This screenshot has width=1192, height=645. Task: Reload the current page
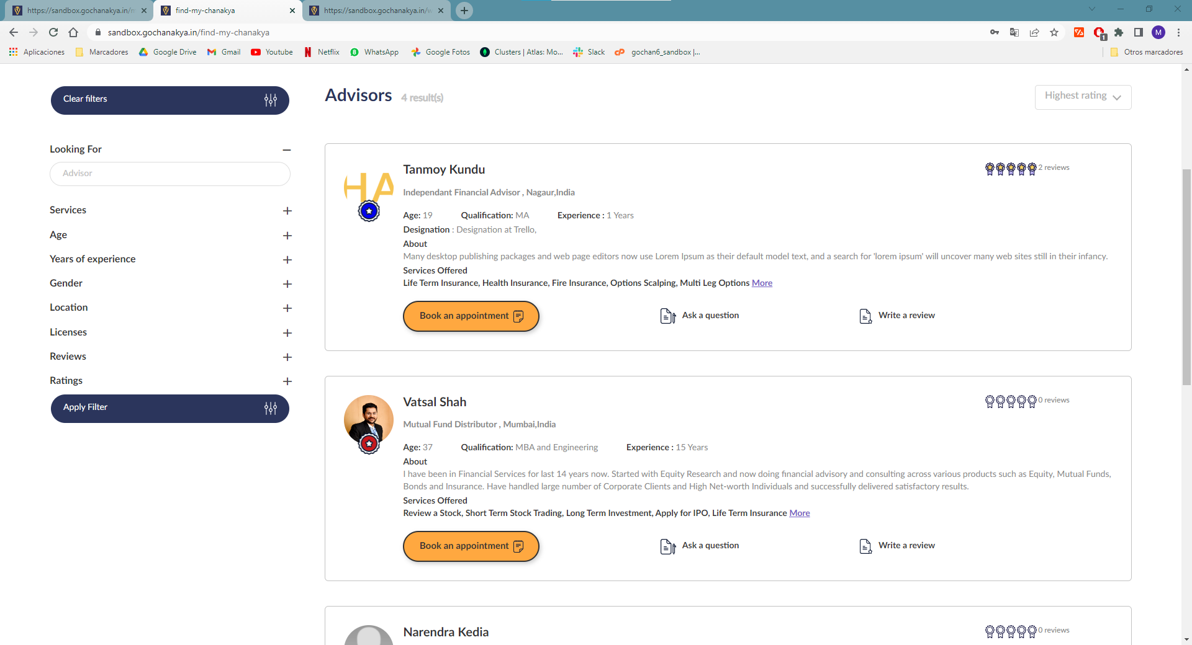point(53,32)
